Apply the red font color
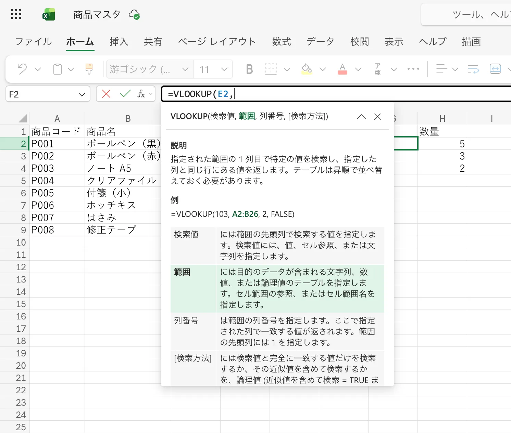The width and height of the screenshot is (511, 433). [342, 69]
